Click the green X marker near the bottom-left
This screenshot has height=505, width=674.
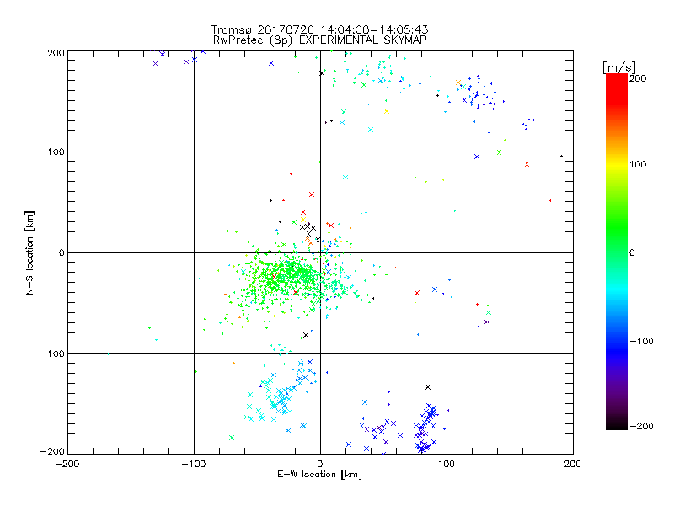coord(232,438)
